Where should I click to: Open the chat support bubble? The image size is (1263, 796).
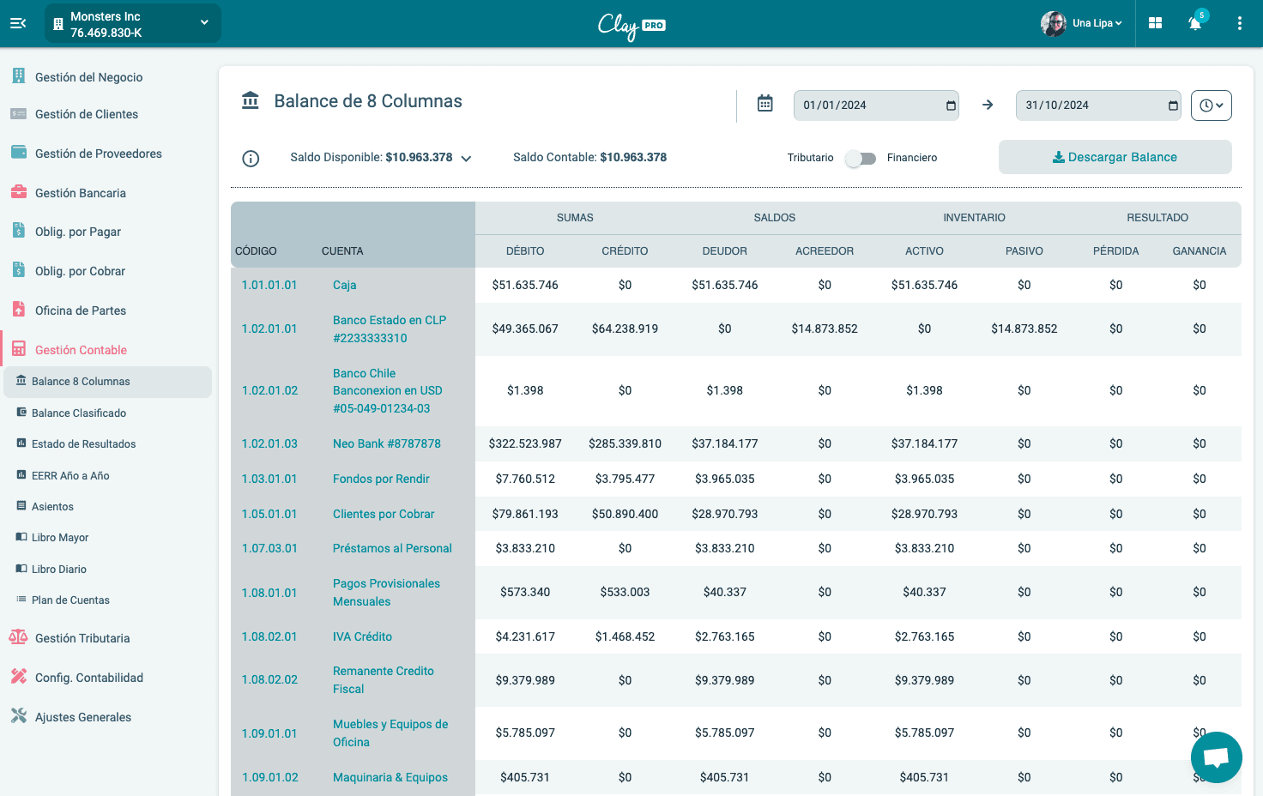coord(1216,757)
